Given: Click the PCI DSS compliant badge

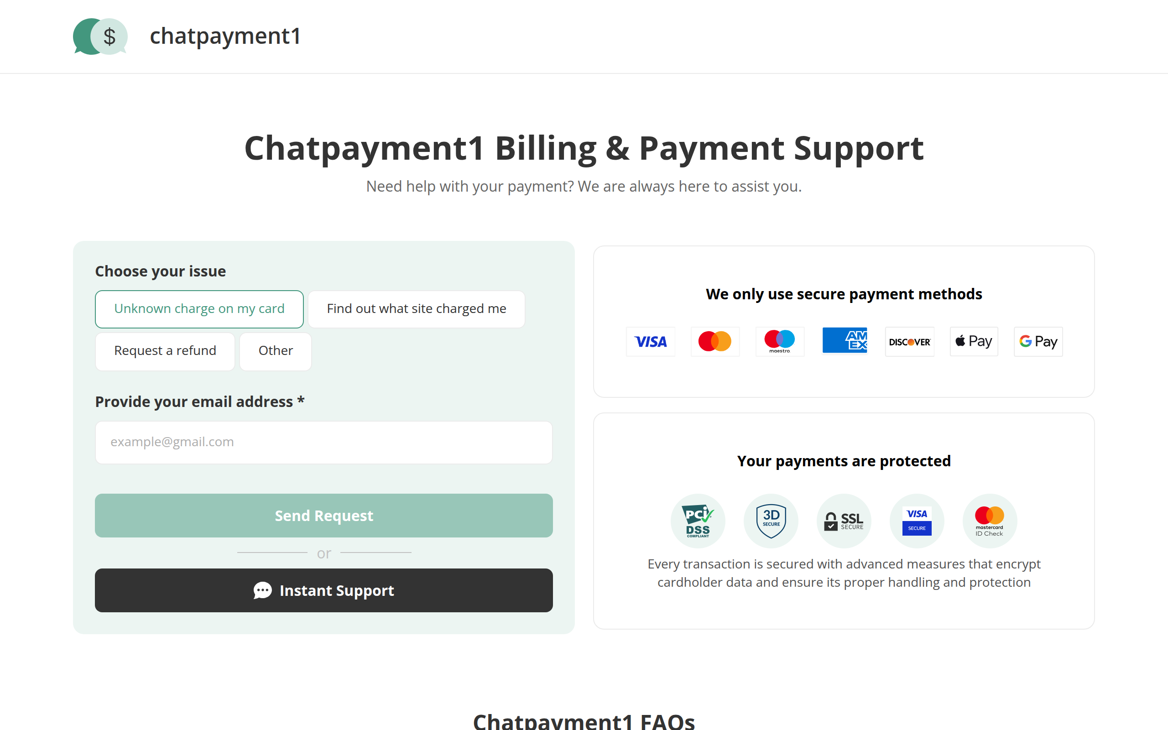Looking at the screenshot, I should (698, 521).
